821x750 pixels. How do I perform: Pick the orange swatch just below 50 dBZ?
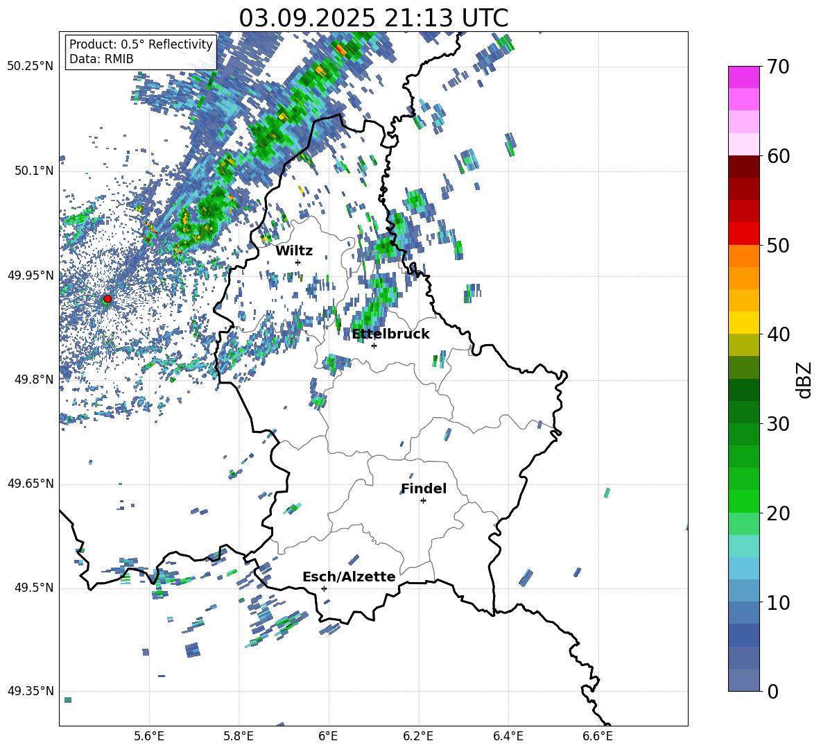click(x=743, y=256)
